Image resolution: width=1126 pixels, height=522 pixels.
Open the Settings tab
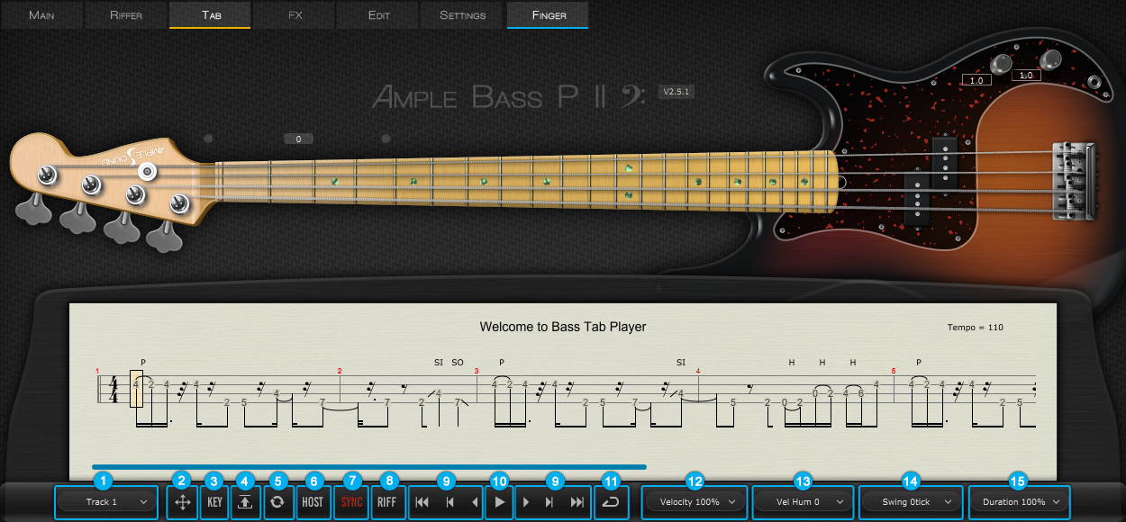click(463, 15)
